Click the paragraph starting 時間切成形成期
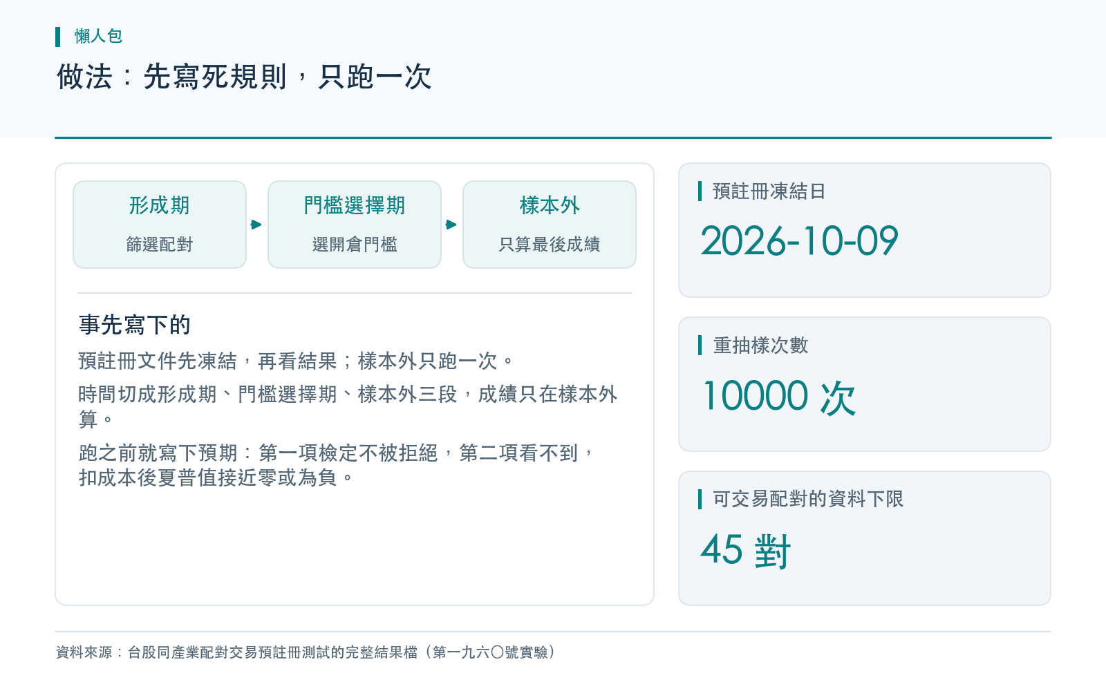This screenshot has height=691, width=1106. pyautogui.click(x=348, y=406)
